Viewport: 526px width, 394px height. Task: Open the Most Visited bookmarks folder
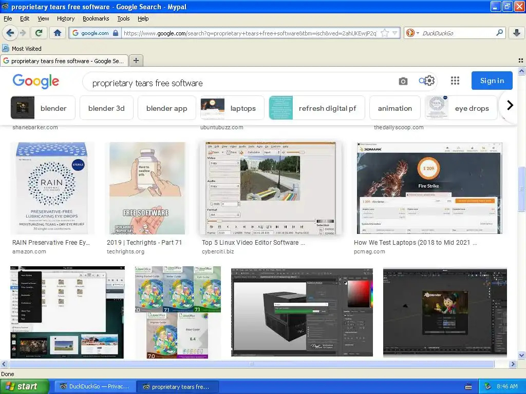22,49
